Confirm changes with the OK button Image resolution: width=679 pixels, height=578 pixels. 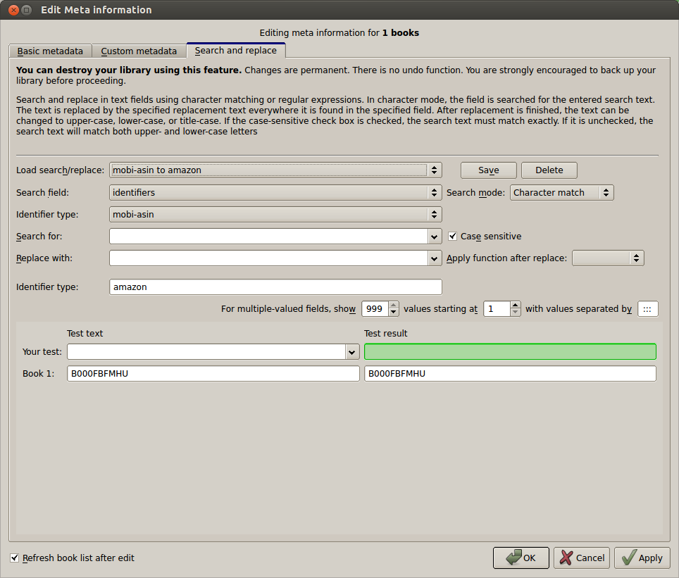[521, 558]
